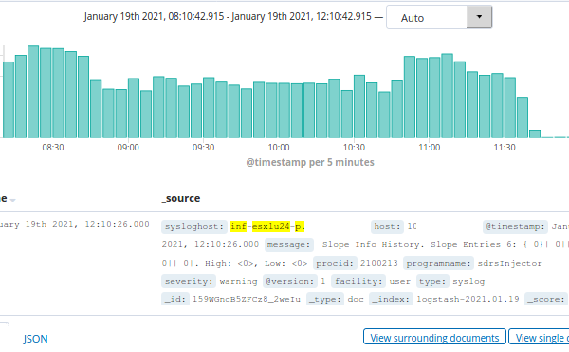Click the row time 12:10:26.000 cell
569x352 pixels.
(74, 224)
